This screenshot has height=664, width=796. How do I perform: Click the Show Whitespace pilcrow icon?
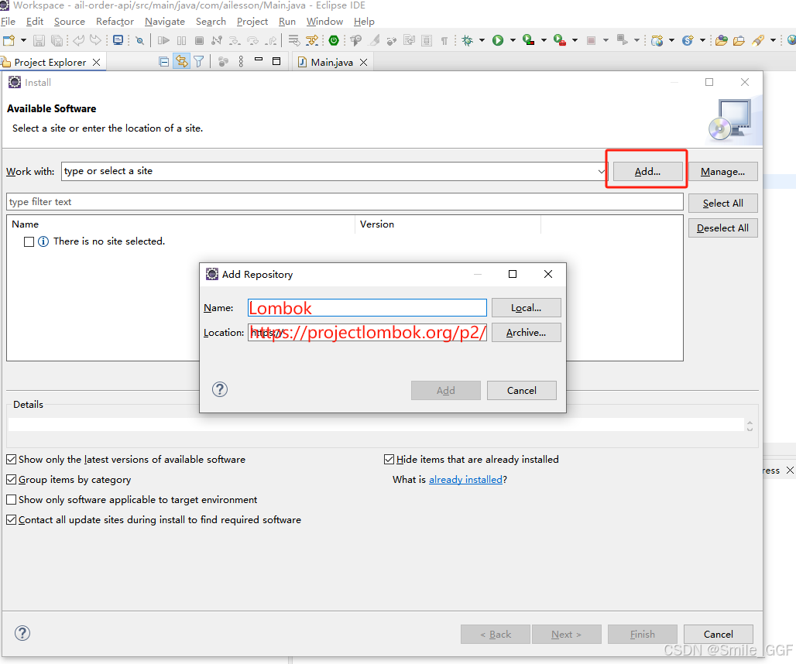tap(444, 40)
